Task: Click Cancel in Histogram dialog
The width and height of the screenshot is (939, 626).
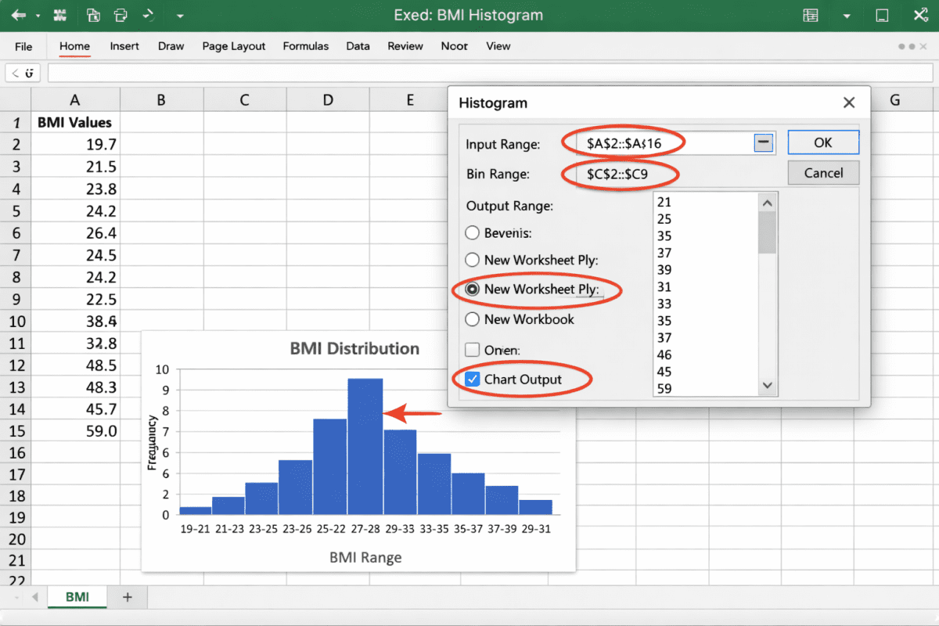Action: [x=823, y=173]
